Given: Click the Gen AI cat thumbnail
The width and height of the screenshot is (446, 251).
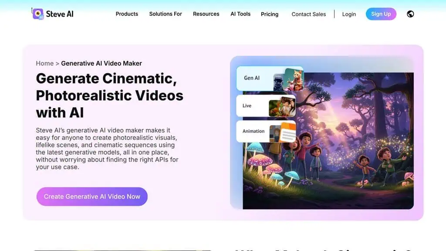Looking at the screenshot, I should 294,79.
